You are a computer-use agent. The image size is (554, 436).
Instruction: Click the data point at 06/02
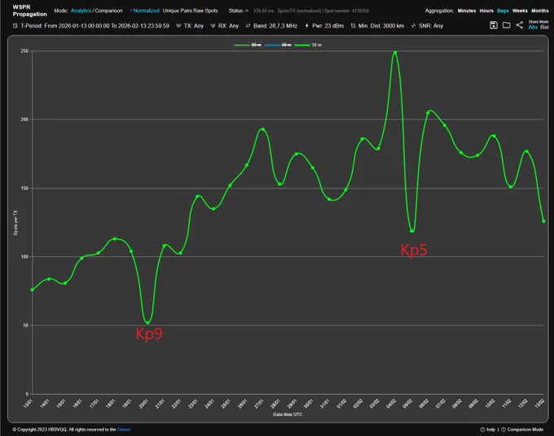428,113
